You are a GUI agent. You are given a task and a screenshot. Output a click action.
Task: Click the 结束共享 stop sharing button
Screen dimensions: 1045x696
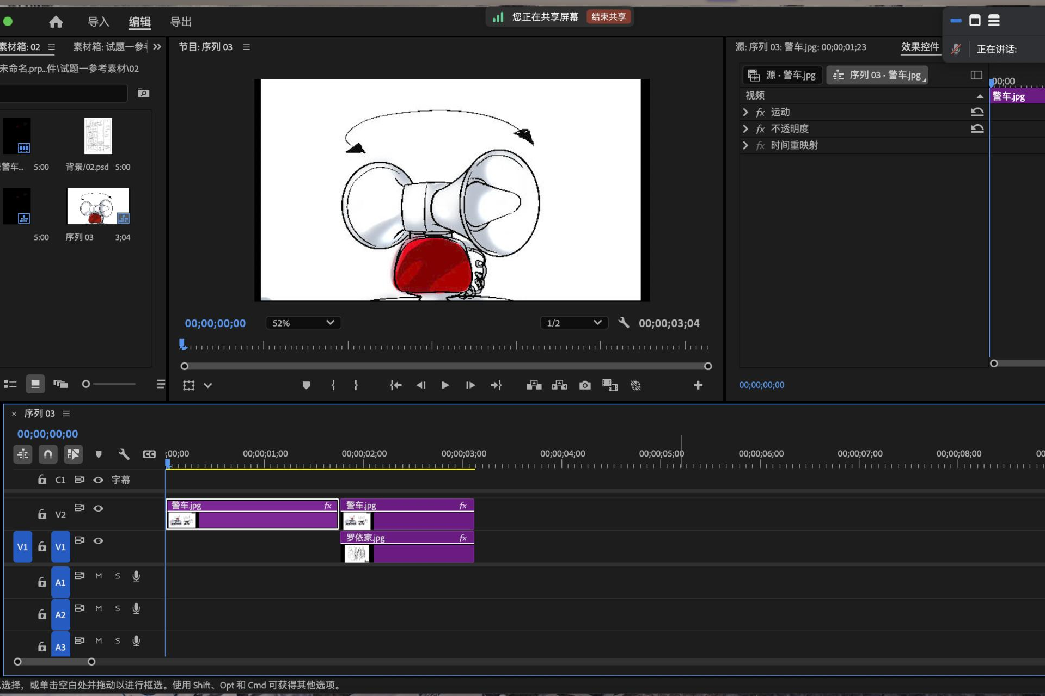click(608, 17)
